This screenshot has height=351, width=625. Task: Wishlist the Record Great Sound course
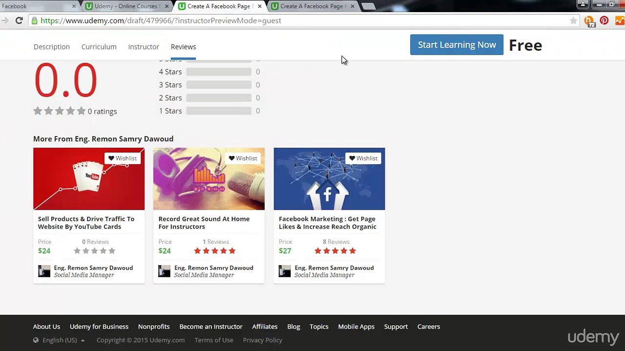(243, 158)
